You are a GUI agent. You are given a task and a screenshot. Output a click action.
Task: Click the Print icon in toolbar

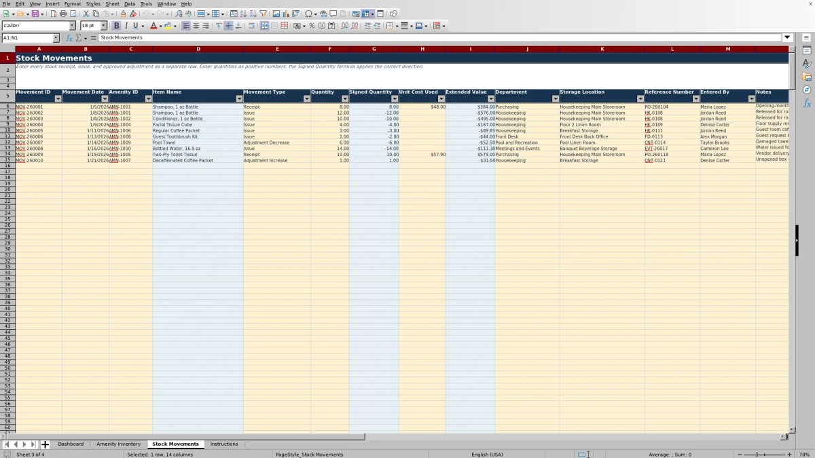tap(63, 14)
